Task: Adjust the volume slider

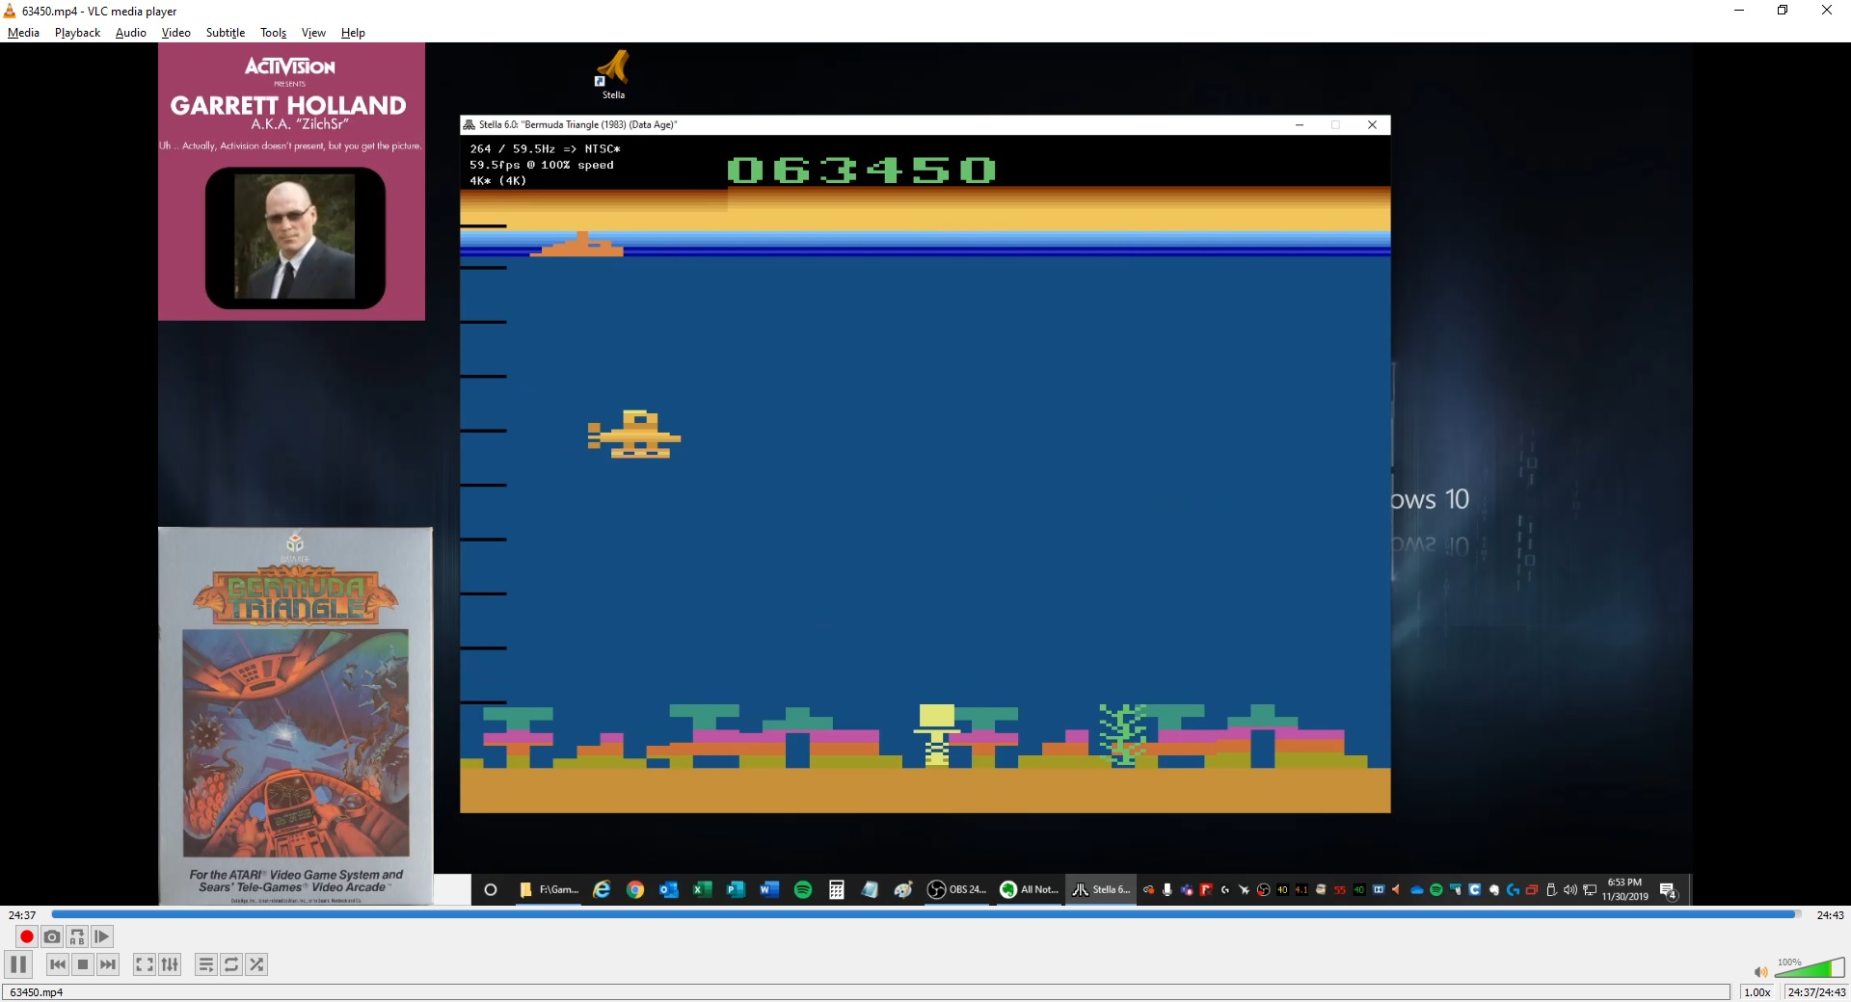Action: coord(1809,969)
